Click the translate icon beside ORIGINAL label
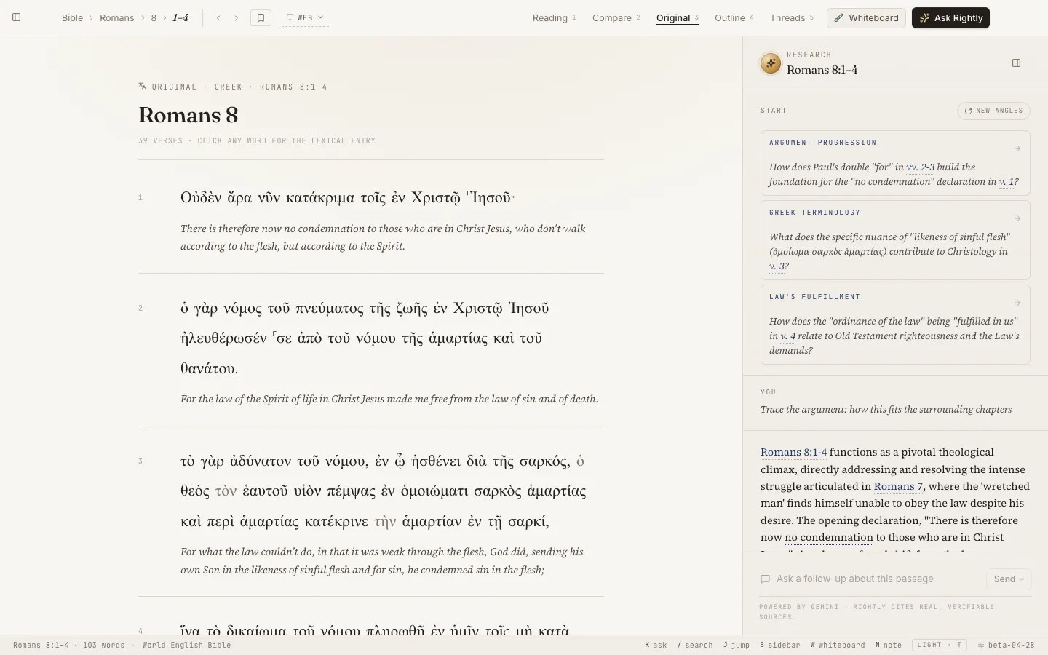Image resolution: width=1048 pixels, height=655 pixels. 143,86
